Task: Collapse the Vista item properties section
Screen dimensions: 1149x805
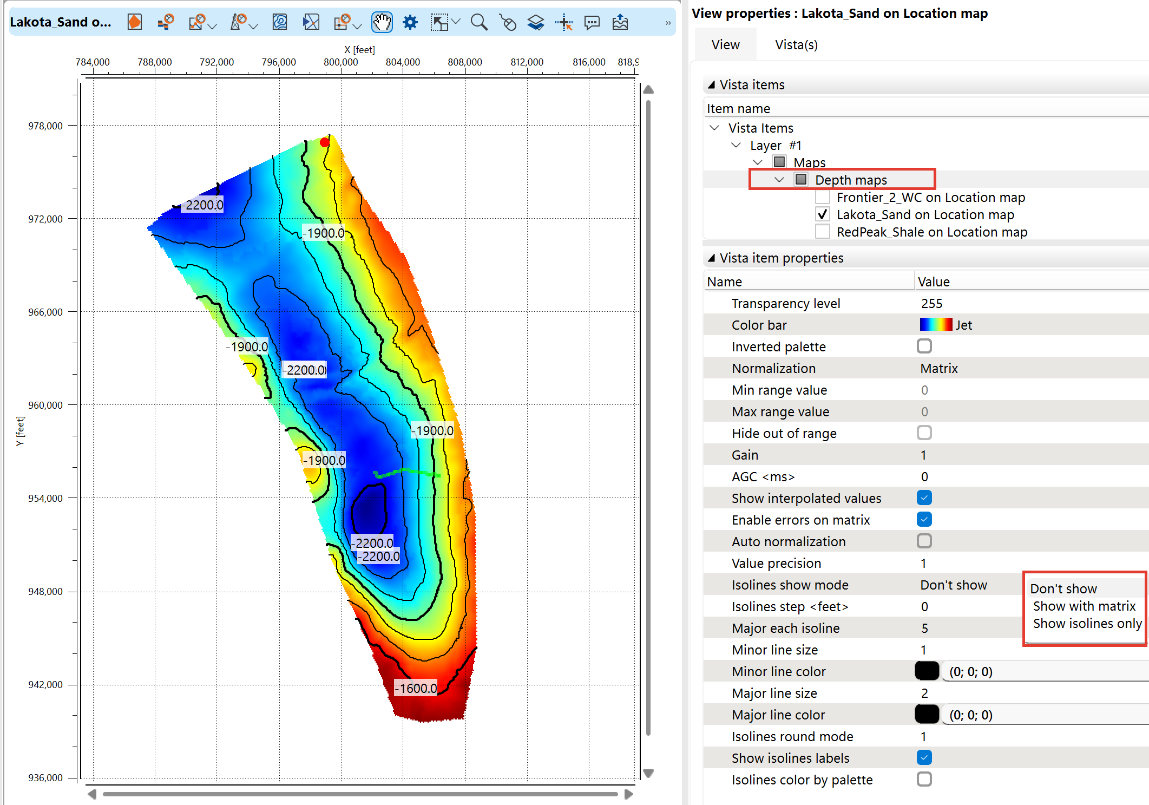Action: pyautogui.click(x=711, y=258)
